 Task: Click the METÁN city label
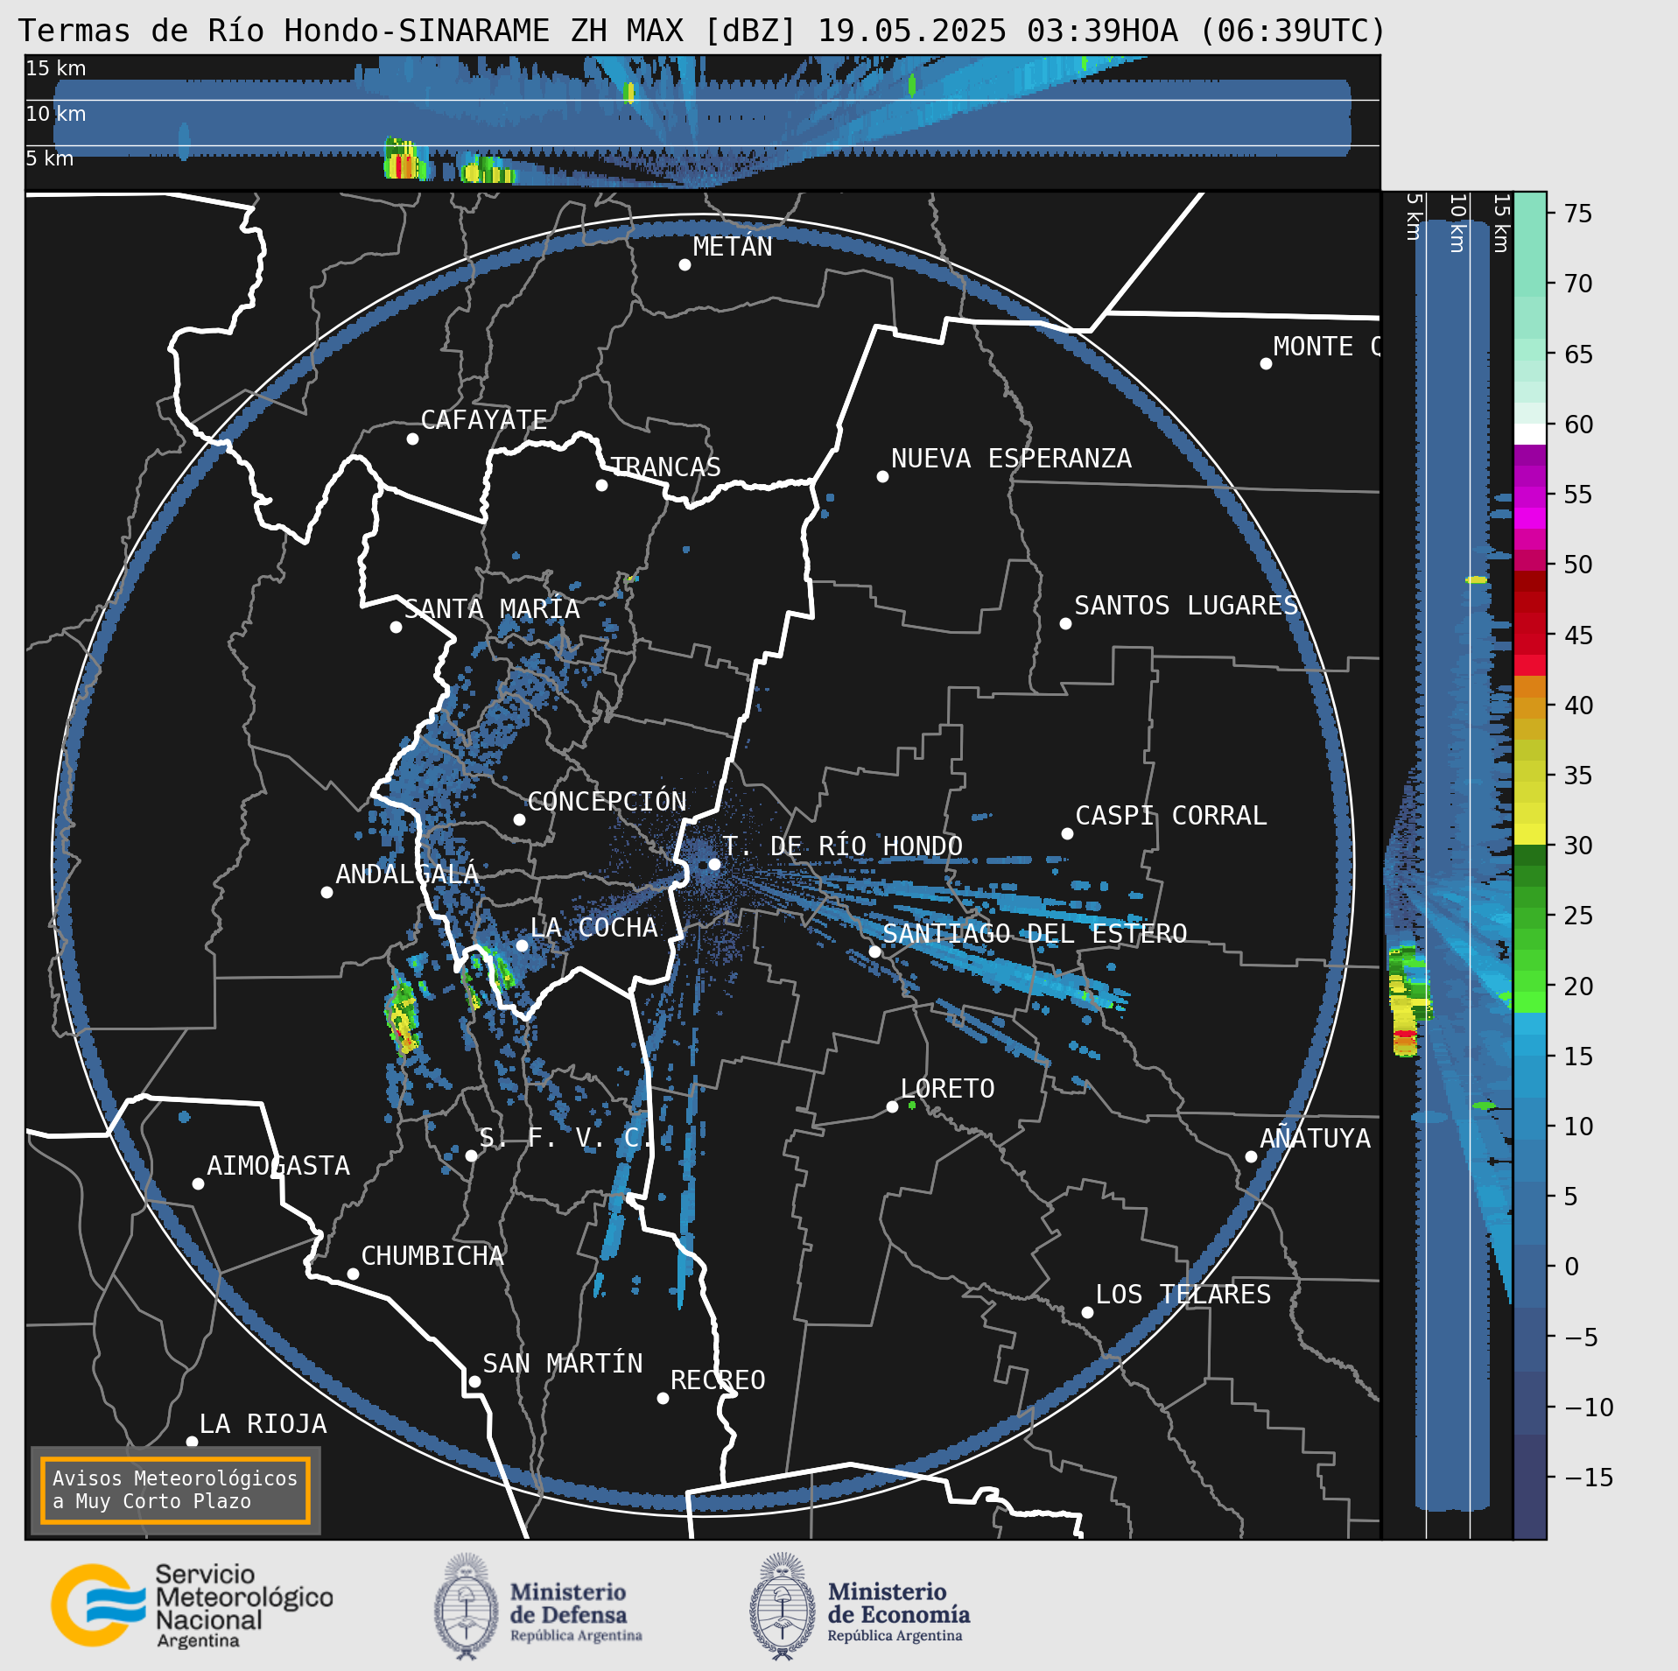(733, 247)
